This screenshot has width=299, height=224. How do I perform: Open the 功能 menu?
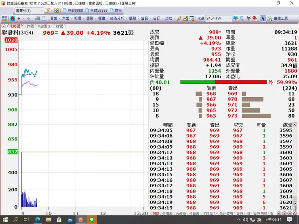[x=170, y=19]
